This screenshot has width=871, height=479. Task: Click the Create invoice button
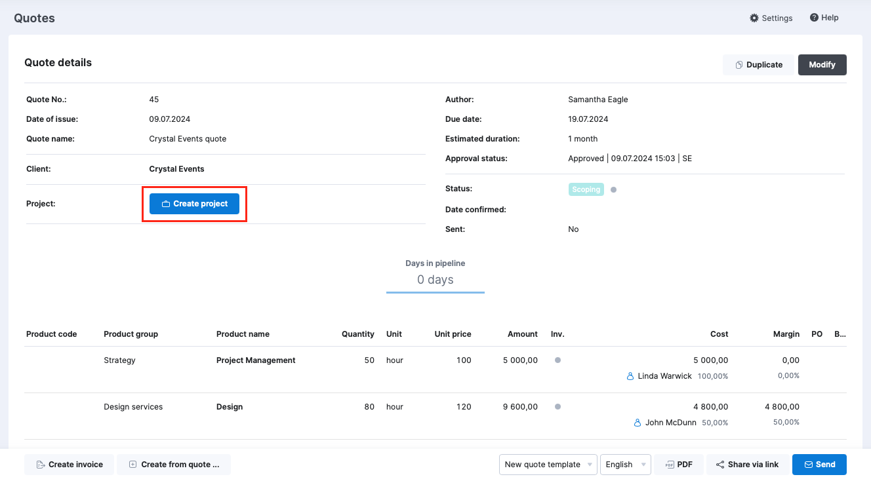coord(69,465)
